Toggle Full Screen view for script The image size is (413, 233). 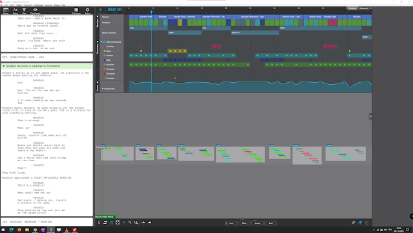76,10
